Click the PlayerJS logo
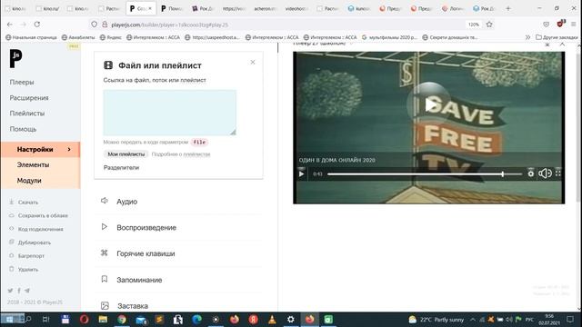The image size is (582, 327). click(16, 58)
